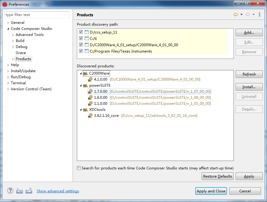Open the three-dot view menu icon
Screen dimensions: 267x202
point(259,15)
